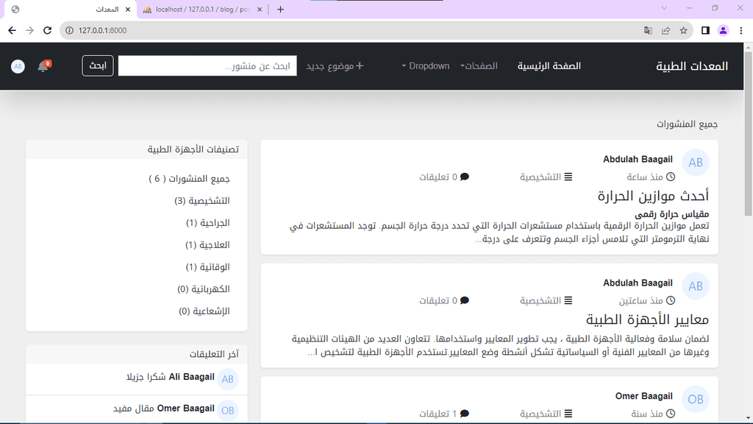753x424 pixels.
Task: Open Chrome three-dot menu
Action: tap(741, 30)
